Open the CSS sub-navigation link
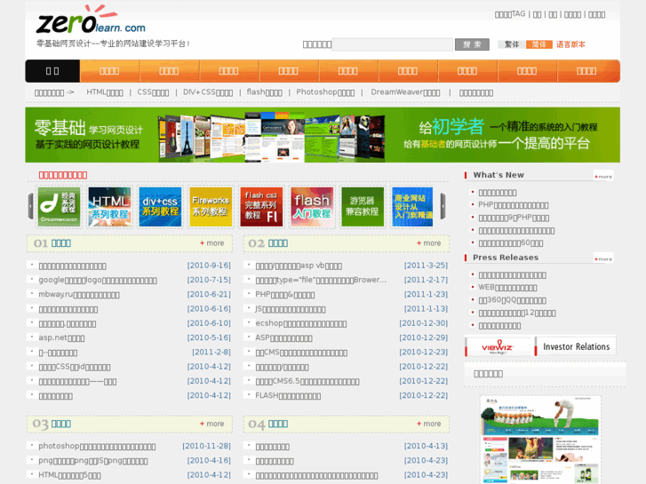This screenshot has height=484, width=646. (153, 92)
